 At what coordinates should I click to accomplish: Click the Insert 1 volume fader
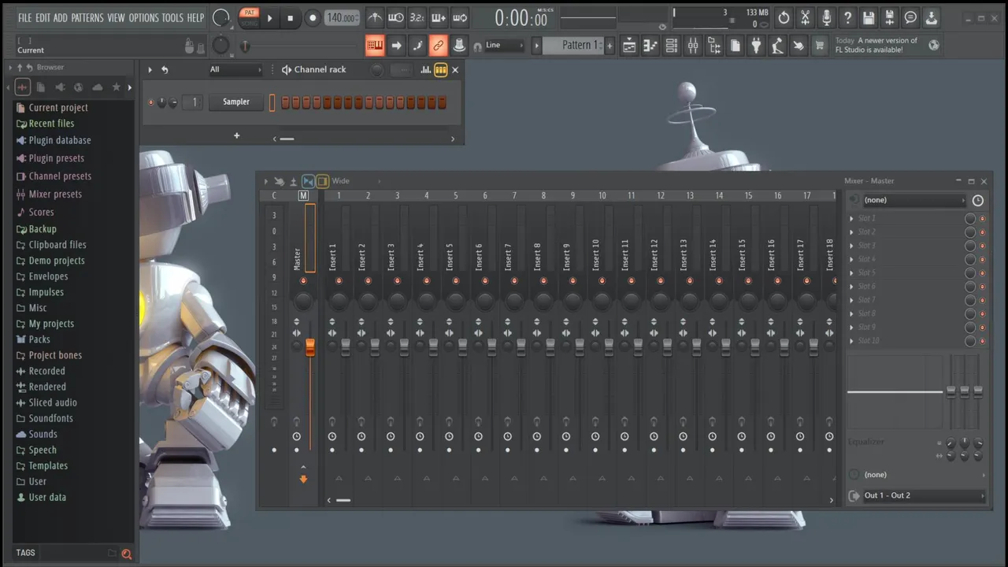(345, 347)
